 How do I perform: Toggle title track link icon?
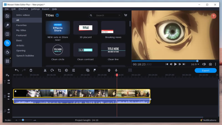[x=9, y=83]
